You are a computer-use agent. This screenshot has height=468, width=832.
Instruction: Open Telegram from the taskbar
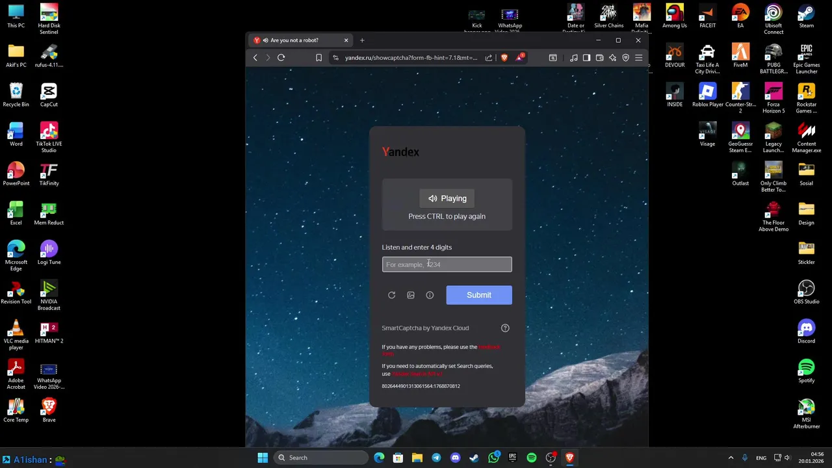point(436,458)
